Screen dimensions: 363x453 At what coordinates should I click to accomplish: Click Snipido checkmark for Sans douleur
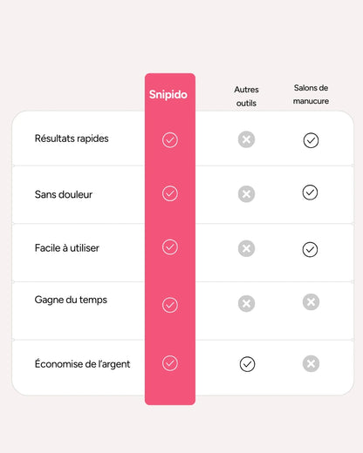(x=170, y=193)
